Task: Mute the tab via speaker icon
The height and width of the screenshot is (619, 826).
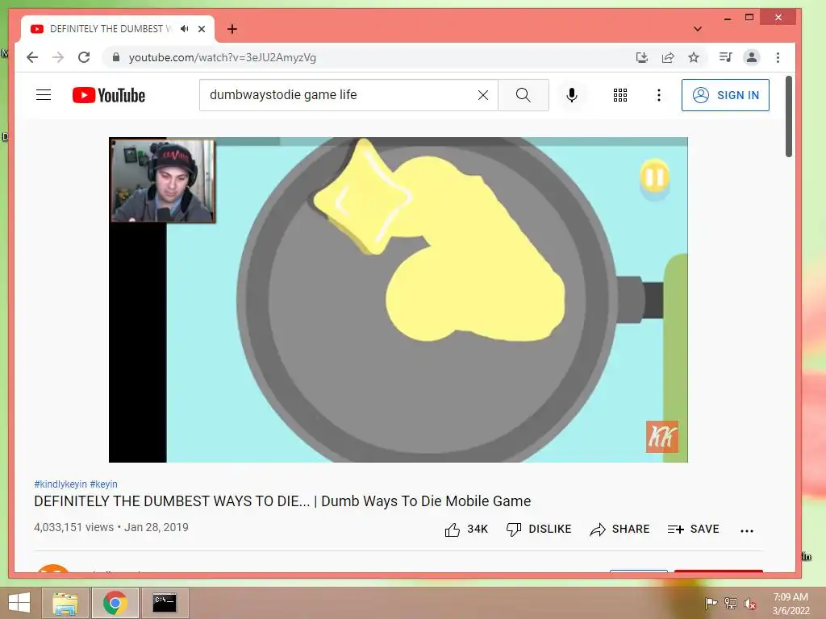Action: click(185, 29)
